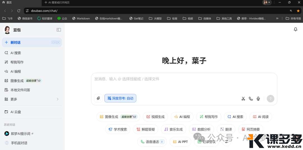Open notifications with the bell icon
Screen dimensions: 303x150
[295, 29]
